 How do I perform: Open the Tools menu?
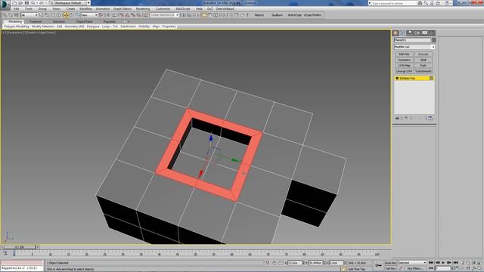[29, 9]
